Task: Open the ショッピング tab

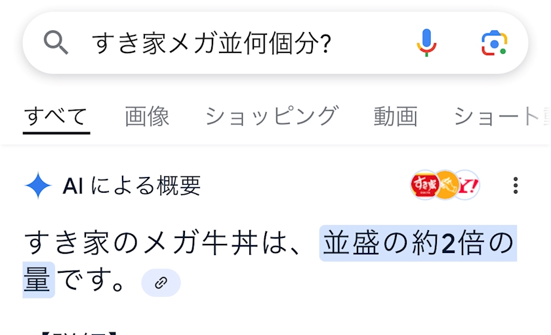Action: [x=271, y=117]
